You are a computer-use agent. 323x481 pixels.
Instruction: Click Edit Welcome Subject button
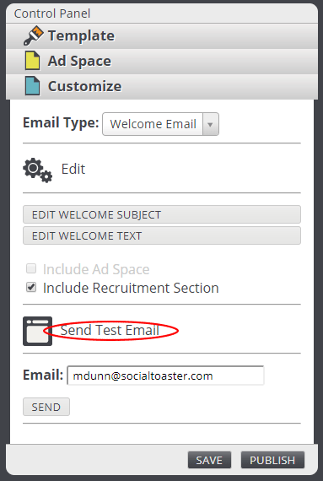pos(162,214)
